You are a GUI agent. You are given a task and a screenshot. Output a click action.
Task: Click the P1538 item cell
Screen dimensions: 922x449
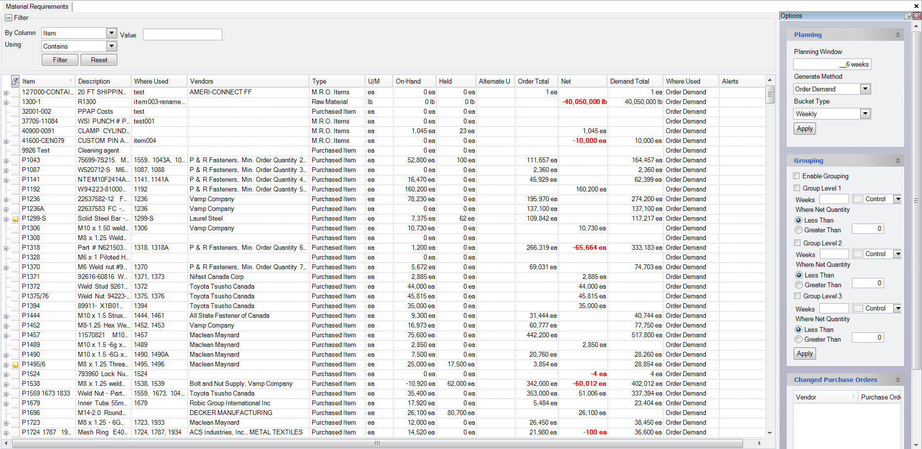pyautogui.click(x=47, y=384)
